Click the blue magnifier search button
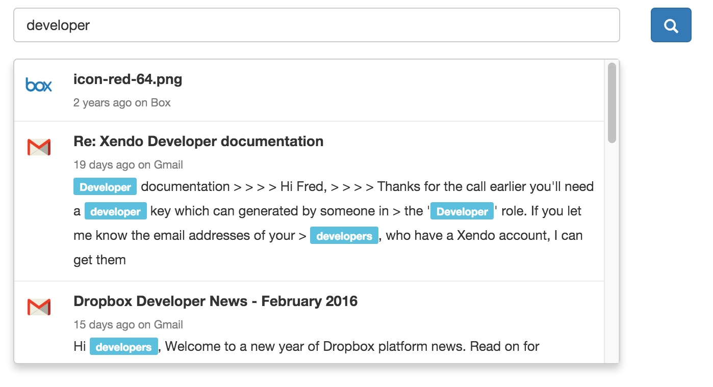This screenshot has width=713, height=387. point(671,25)
